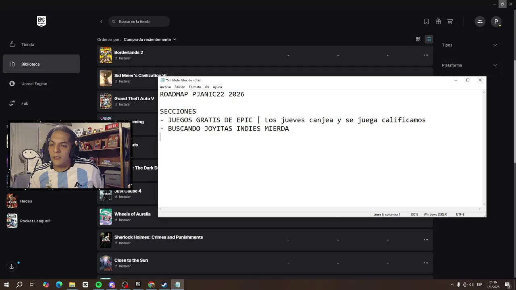Open Sherlock Holmes row options menu
The width and height of the screenshot is (516, 290).
(426, 240)
